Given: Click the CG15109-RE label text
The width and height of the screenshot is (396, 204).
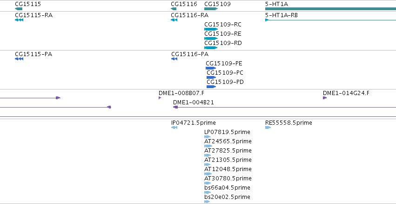Looking at the screenshot, I should [223, 34].
